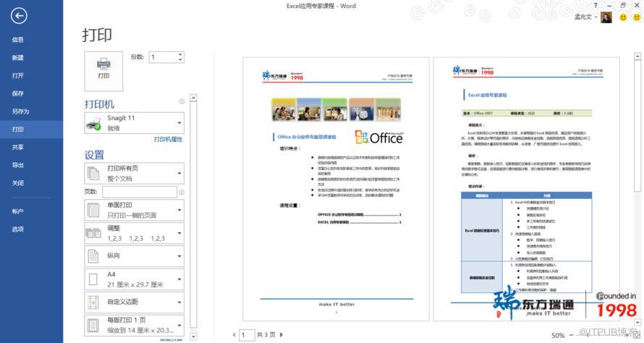The image size is (644, 343).
Task: Click the zoom out minus button
Action: click(x=571, y=336)
